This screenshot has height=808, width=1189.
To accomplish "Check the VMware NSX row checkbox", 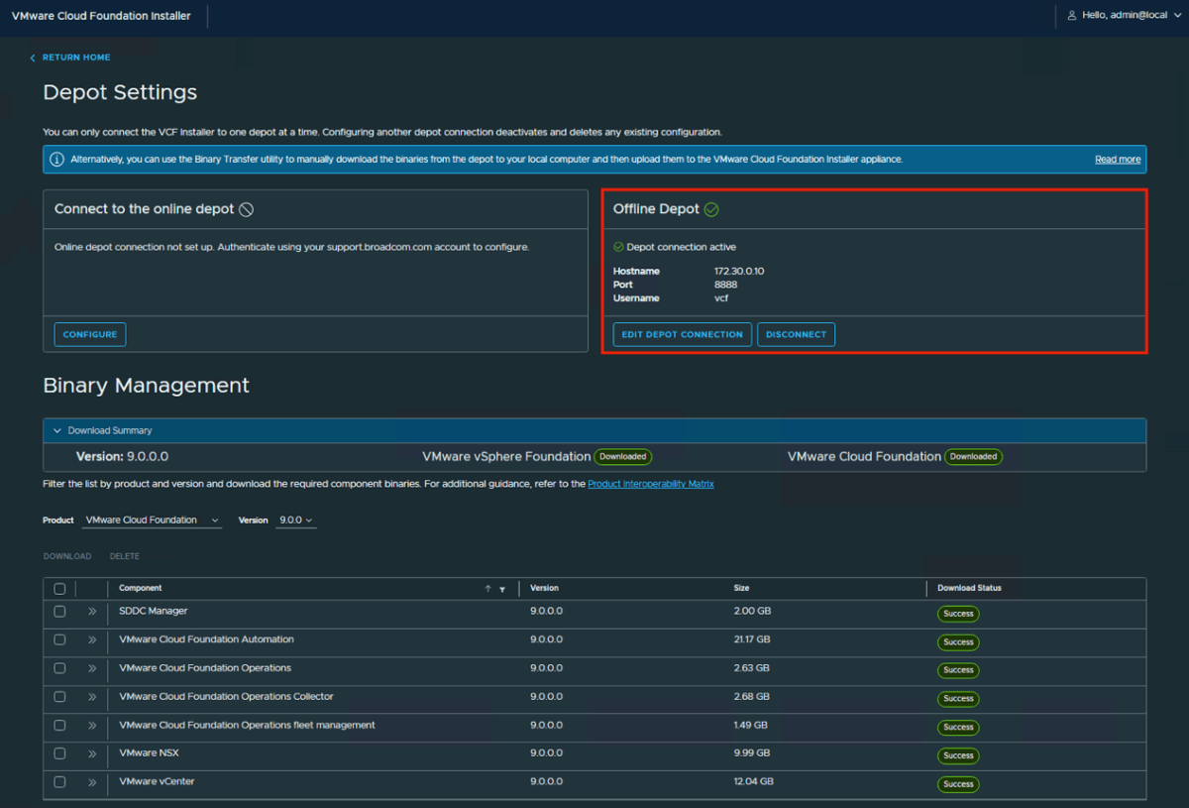I will (59, 754).
